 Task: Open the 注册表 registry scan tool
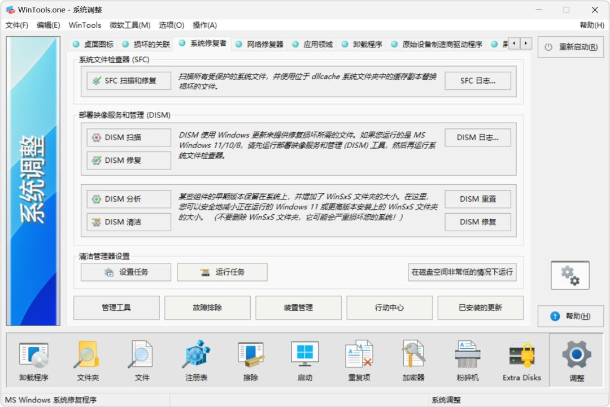pyautogui.click(x=197, y=361)
